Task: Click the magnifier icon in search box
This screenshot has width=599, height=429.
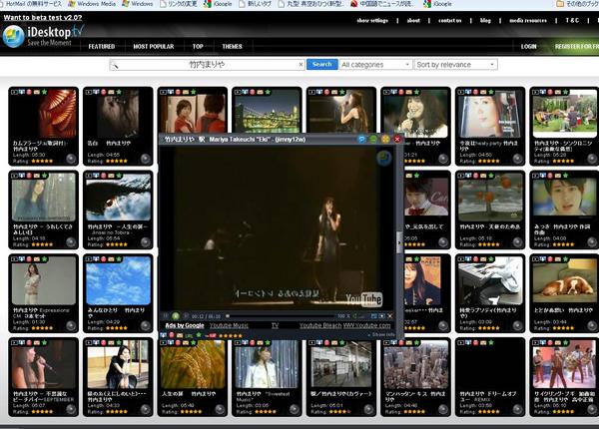Action: pos(114,65)
